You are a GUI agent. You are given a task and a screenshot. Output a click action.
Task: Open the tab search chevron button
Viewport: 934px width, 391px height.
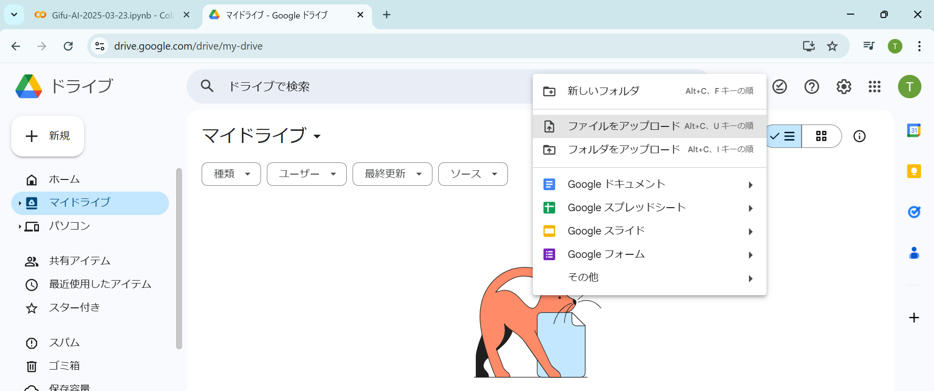[14, 15]
